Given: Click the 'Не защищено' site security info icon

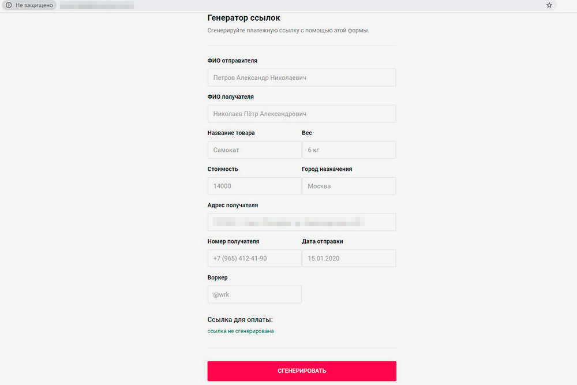Looking at the screenshot, I should [x=9, y=5].
